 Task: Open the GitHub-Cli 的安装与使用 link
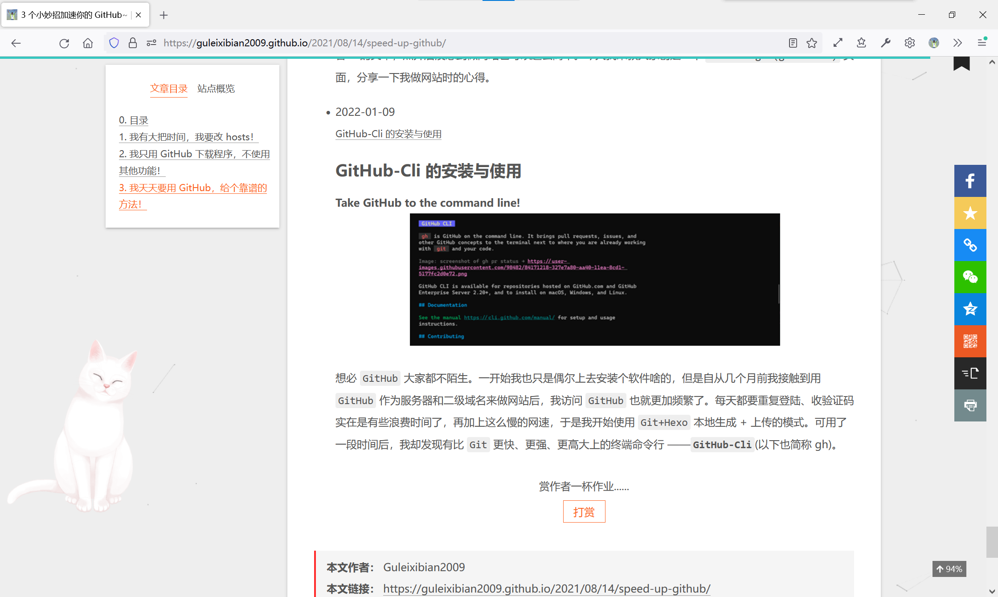[x=389, y=134]
